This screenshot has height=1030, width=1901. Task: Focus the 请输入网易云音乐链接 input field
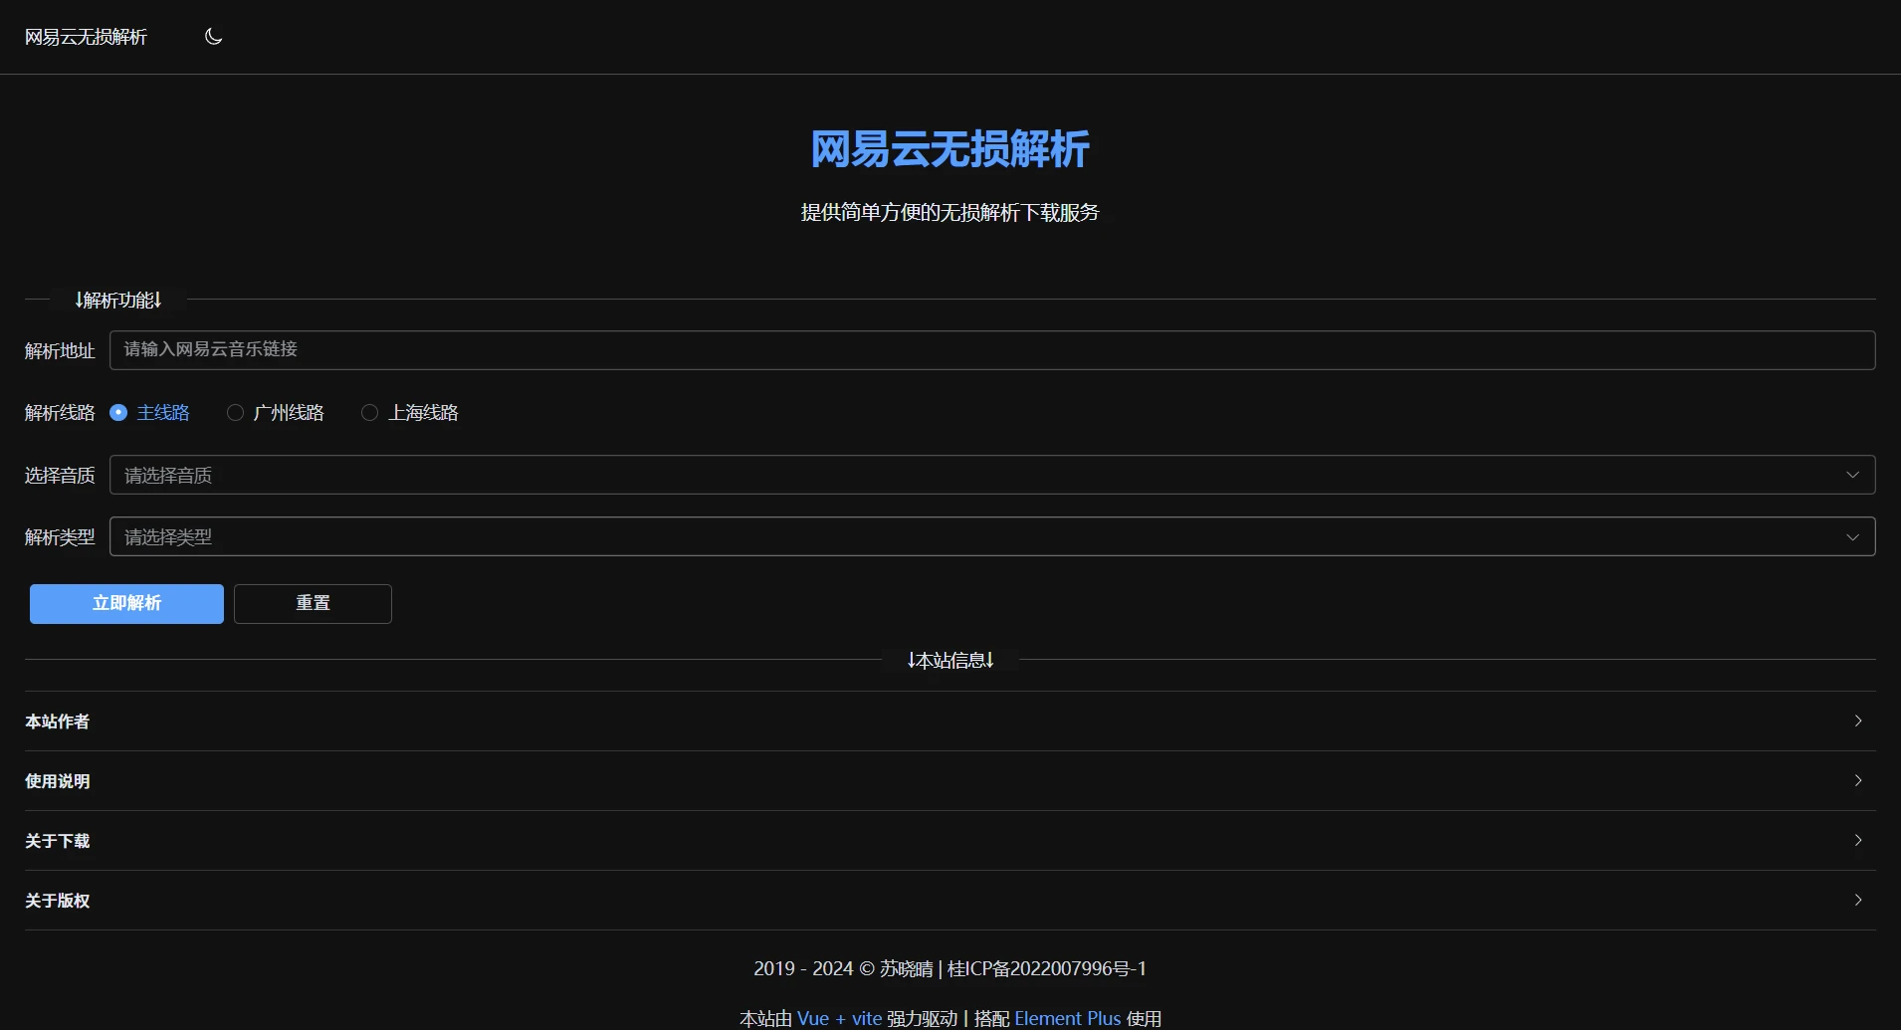[x=992, y=350]
